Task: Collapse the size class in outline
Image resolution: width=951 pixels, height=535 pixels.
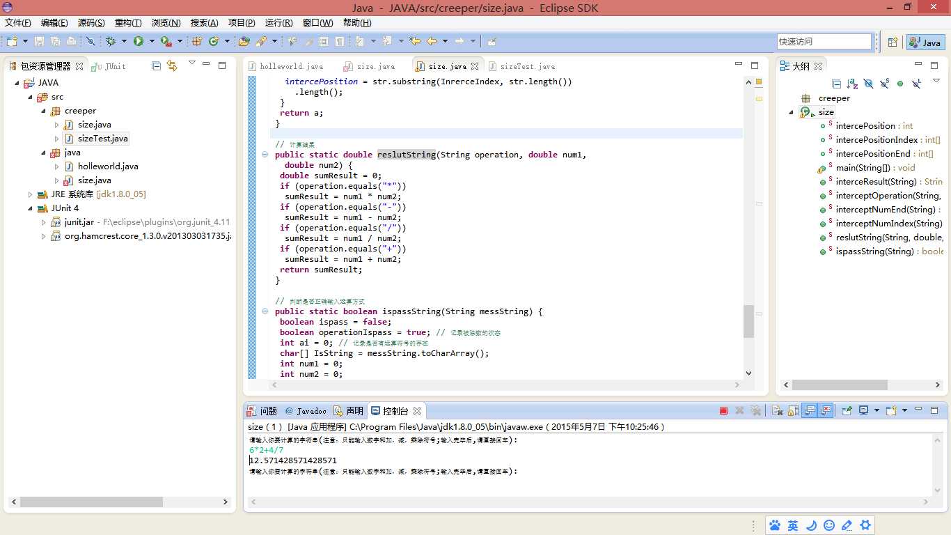Action: click(792, 112)
